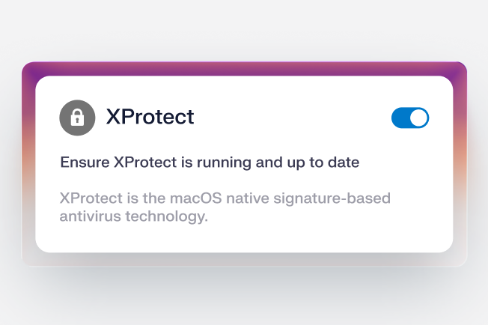The height and width of the screenshot is (325, 488).
Task: Click the white lock glyph inside circle
Action: click(77, 118)
